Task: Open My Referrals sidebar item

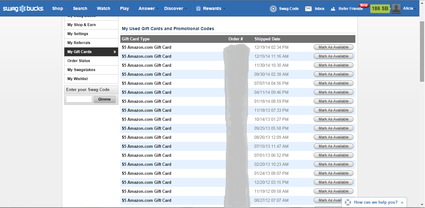Action: click(91, 43)
